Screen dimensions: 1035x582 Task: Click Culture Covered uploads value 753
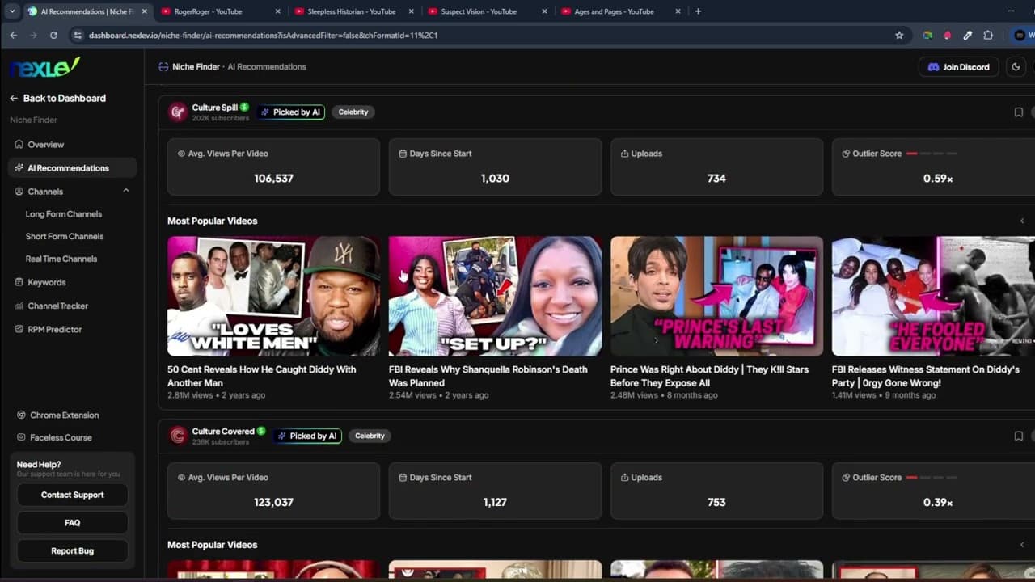[716, 502]
